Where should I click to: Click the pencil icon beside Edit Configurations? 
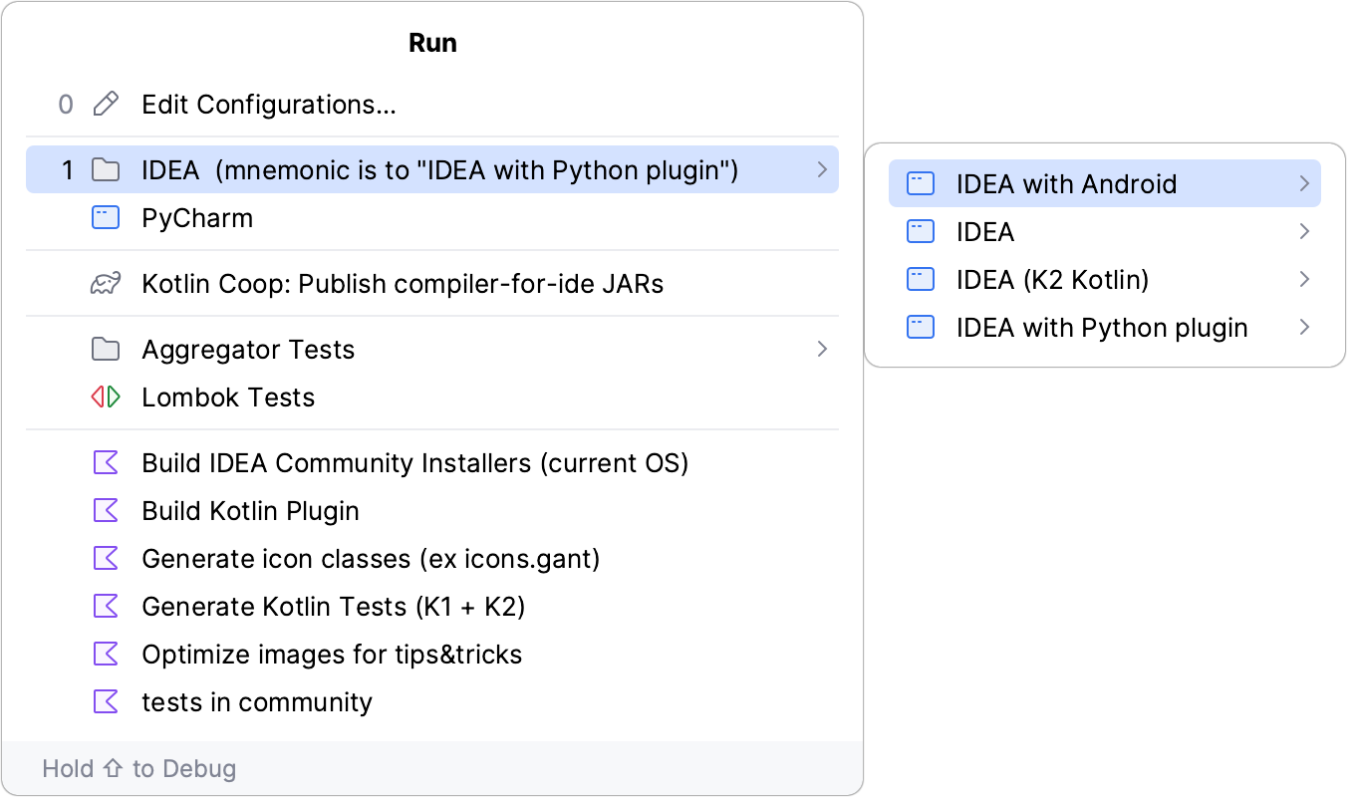click(x=106, y=105)
